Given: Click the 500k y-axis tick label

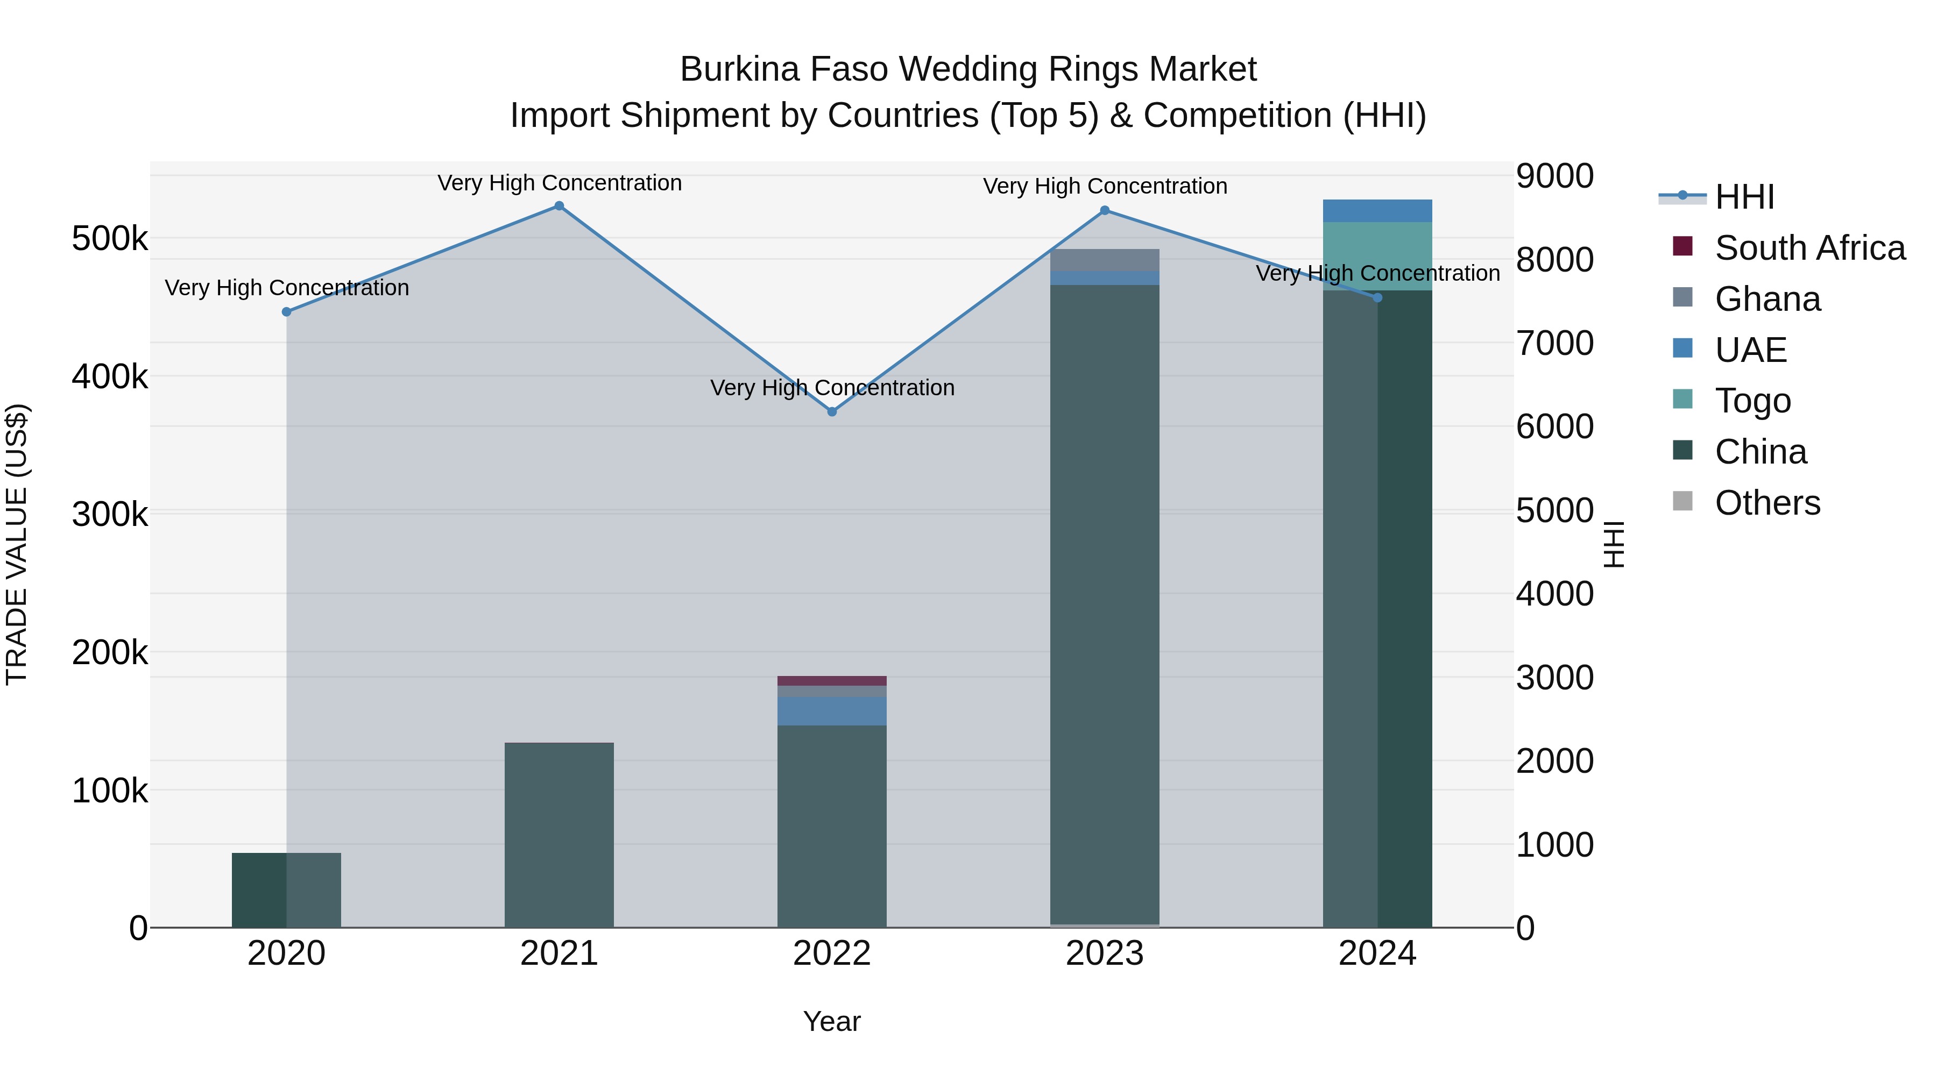Looking at the screenshot, I should pos(110,239).
